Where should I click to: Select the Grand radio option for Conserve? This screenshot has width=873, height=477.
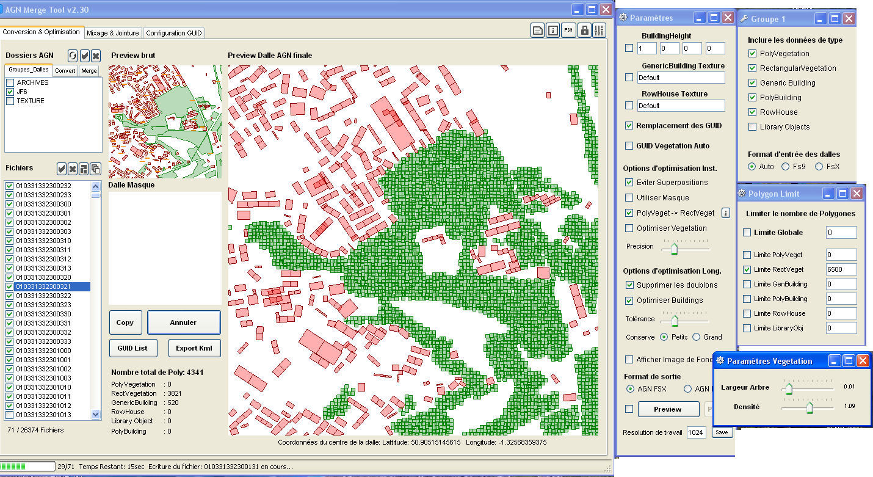click(x=697, y=337)
